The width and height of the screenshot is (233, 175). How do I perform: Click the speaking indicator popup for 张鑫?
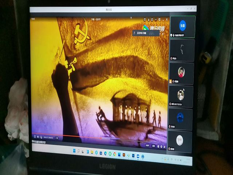[146, 33]
